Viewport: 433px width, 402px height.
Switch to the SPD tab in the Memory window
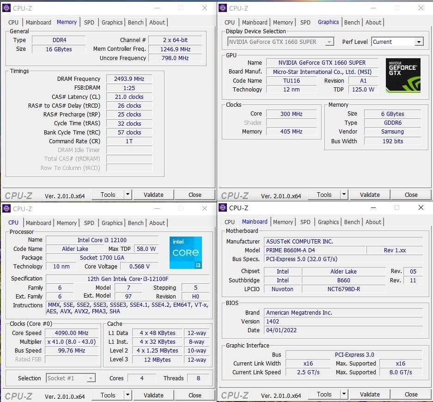pyautogui.click(x=89, y=22)
